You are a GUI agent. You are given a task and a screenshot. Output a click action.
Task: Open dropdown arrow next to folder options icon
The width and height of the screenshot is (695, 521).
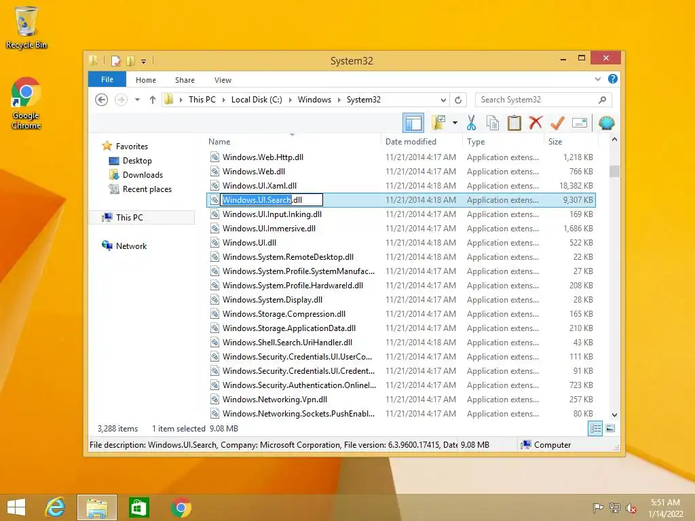point(455,123)
